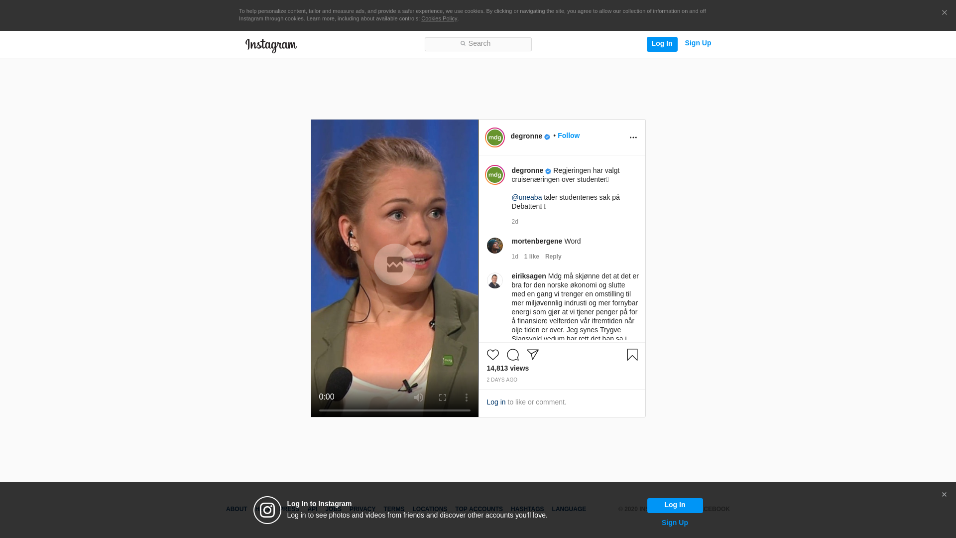Viewport: 956px width, 538px height.
Task: Open eiriksagen username link
Action: 529,276
